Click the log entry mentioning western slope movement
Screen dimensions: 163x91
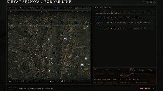[125, 13]
